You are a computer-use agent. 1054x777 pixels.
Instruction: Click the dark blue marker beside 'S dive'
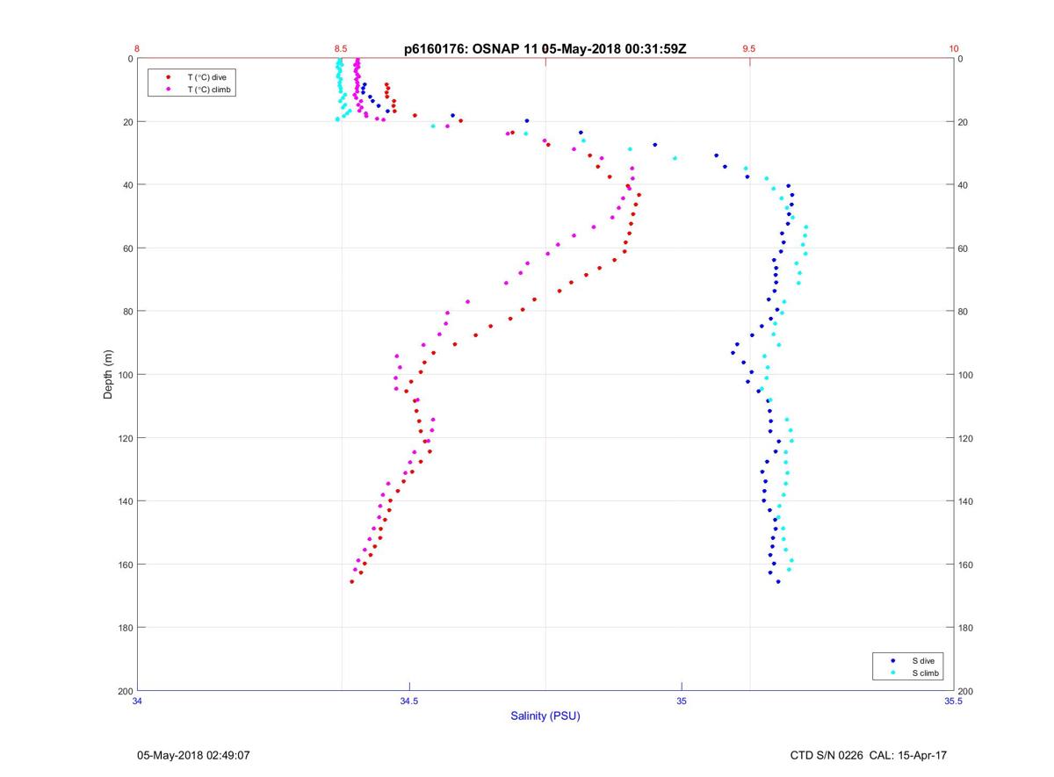(893, 660)
